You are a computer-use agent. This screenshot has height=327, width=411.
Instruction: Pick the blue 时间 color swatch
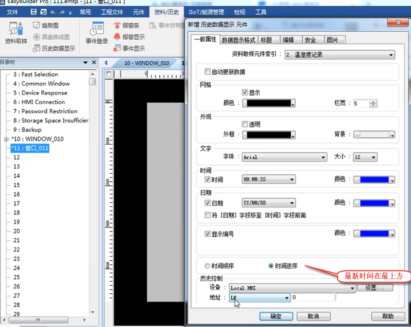(x=374, y=180)
